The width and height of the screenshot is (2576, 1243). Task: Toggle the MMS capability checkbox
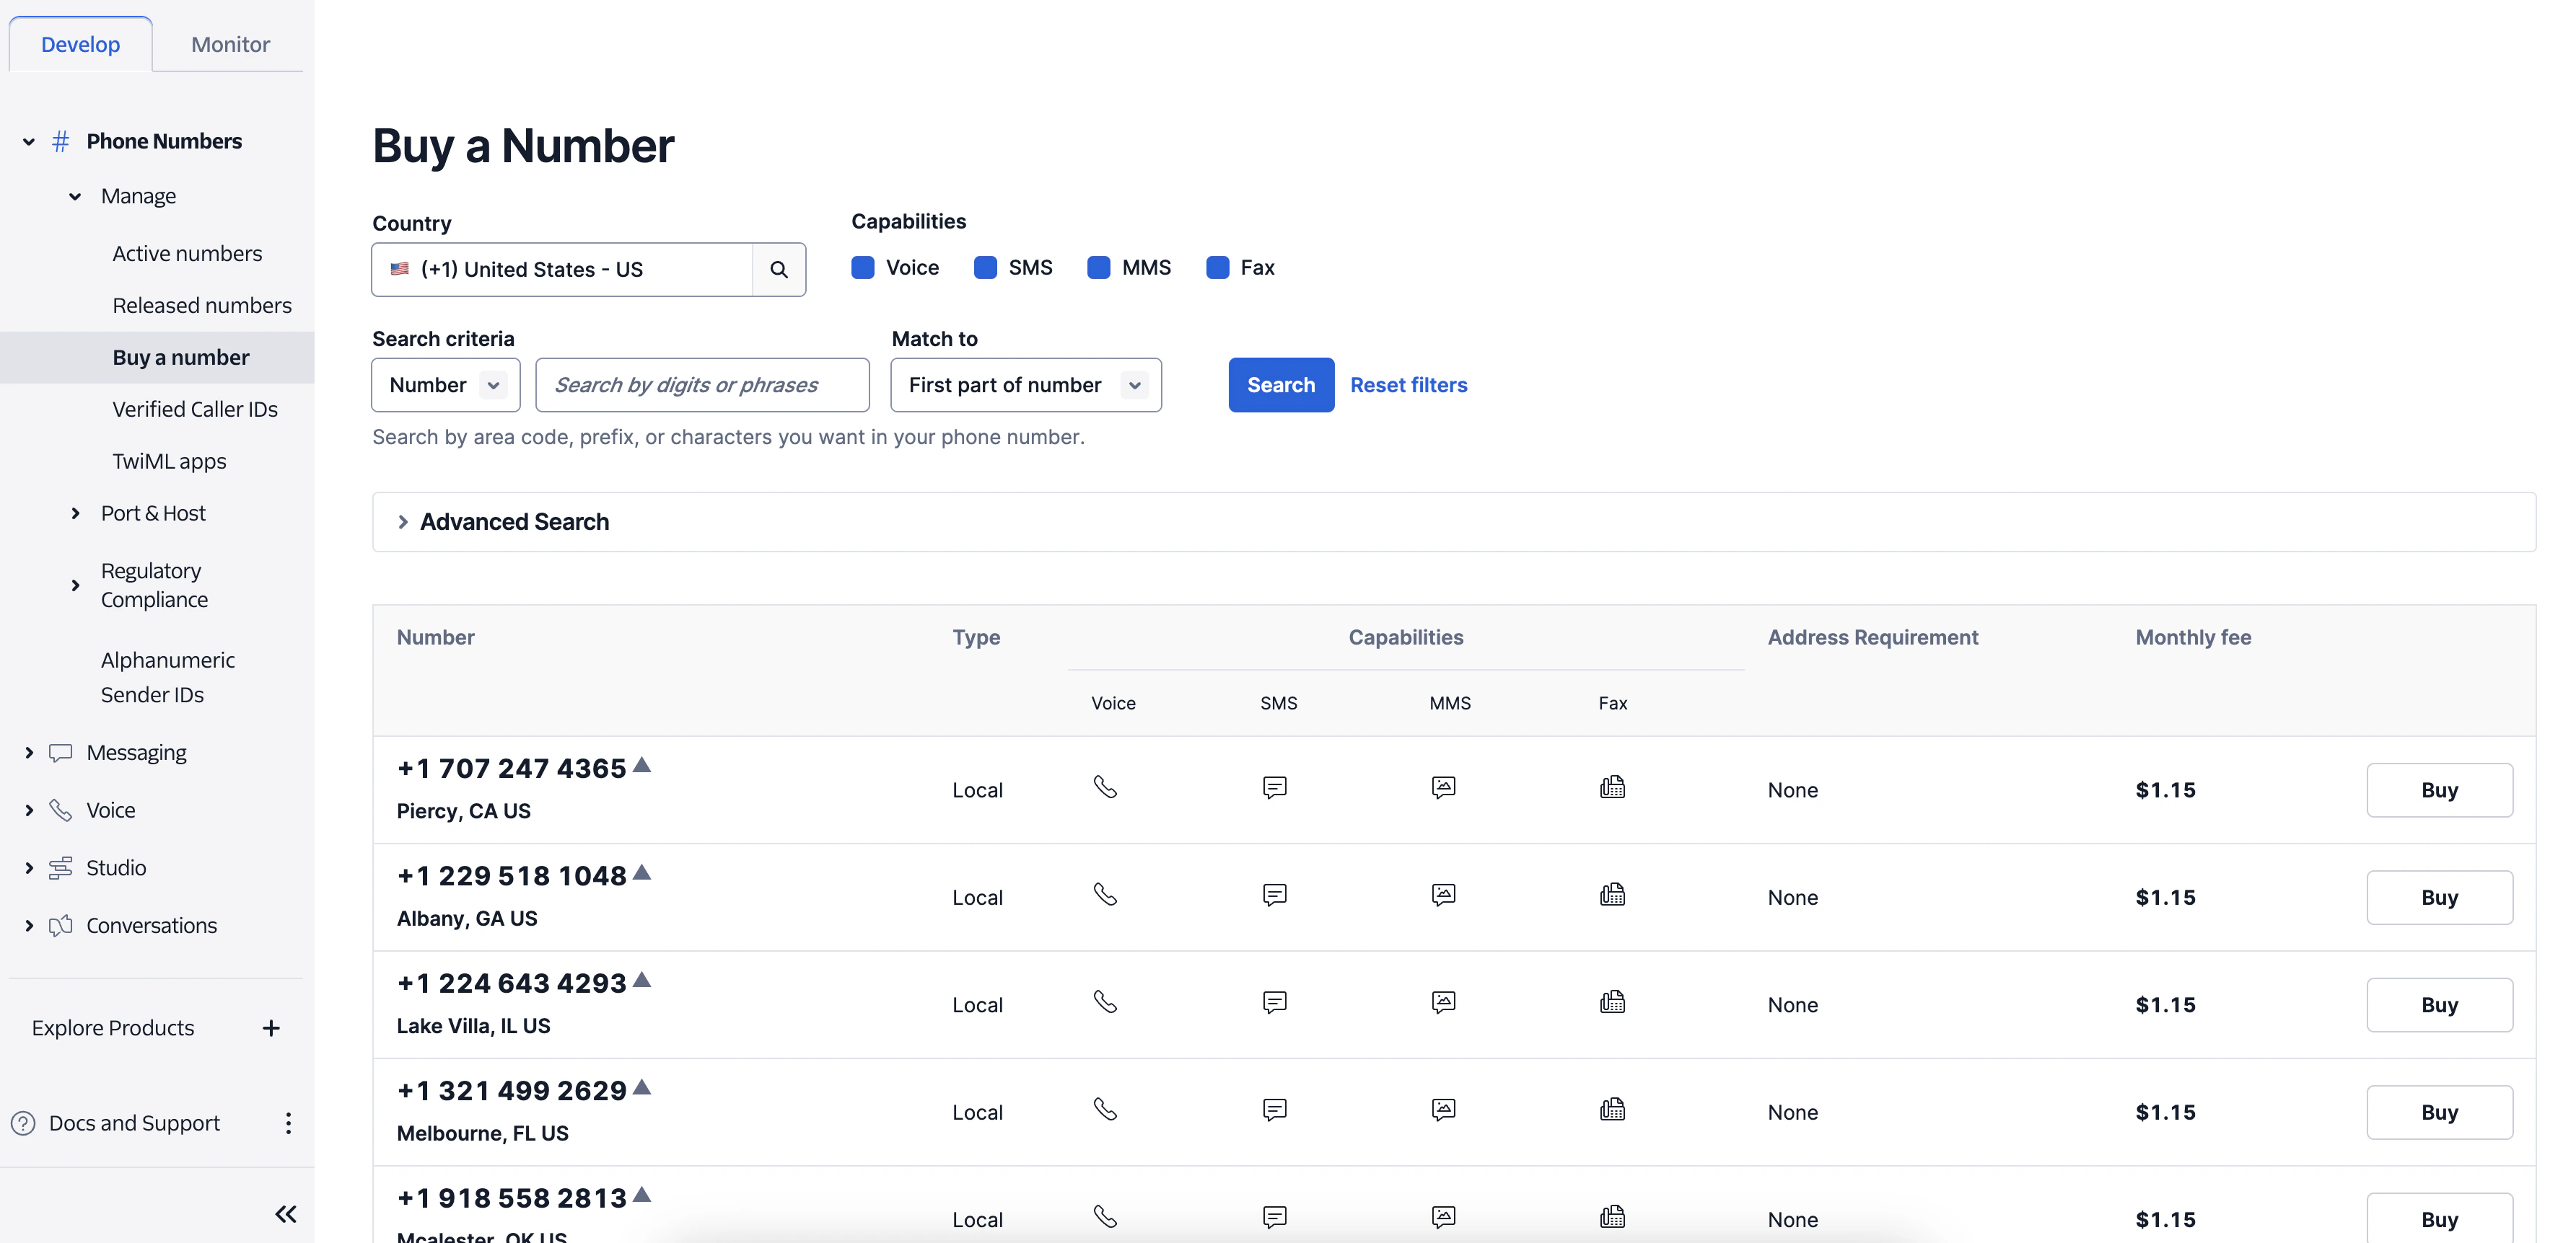[x=1098, y=267]
